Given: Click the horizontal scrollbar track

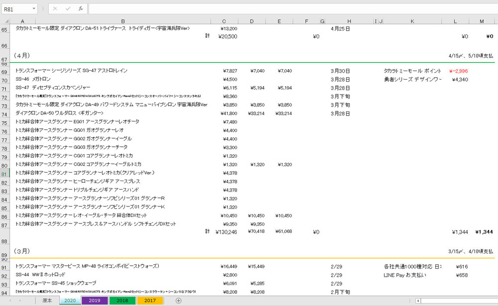Looking at the screenshot, I should pos(459,301).
